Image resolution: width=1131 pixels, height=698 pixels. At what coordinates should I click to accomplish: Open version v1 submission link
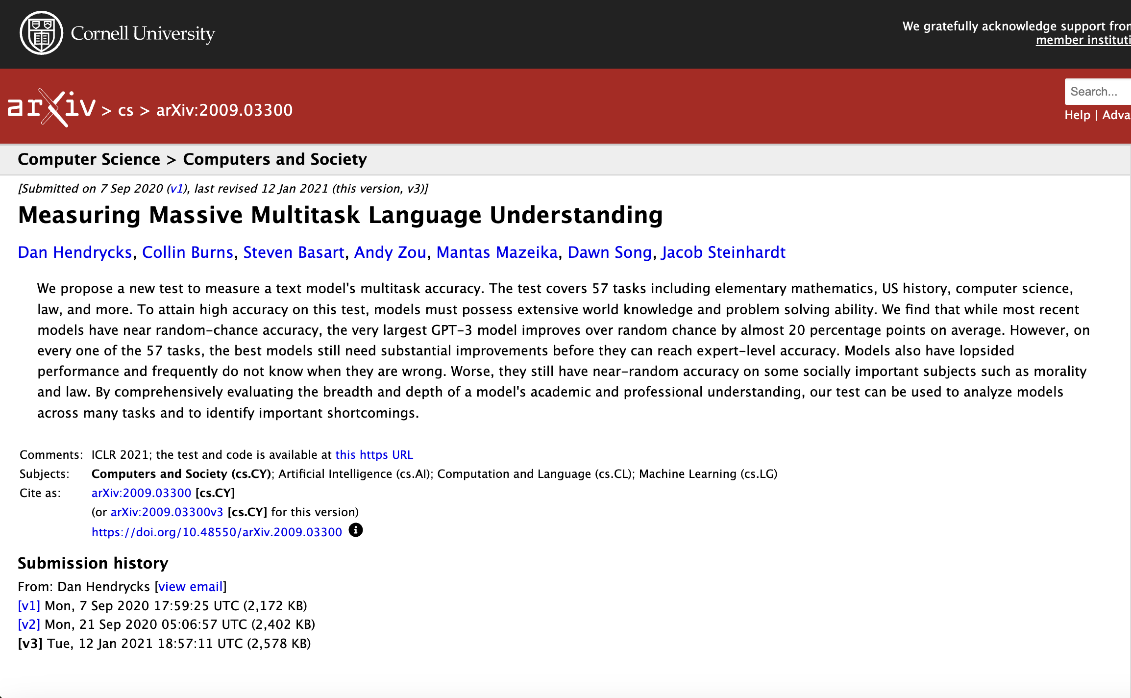pos(28,605)
